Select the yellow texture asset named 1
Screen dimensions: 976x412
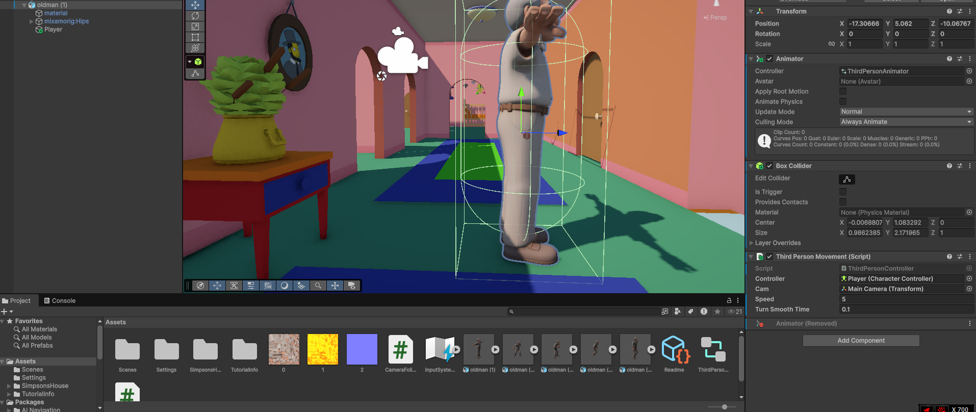coord(323,354)
